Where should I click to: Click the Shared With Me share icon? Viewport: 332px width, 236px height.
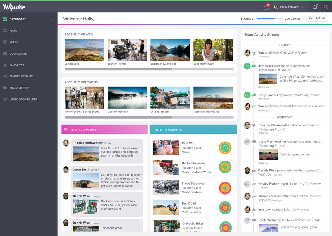[5, 76]
